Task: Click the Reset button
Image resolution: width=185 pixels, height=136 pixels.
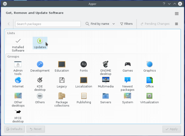Action: click(36, 129)
